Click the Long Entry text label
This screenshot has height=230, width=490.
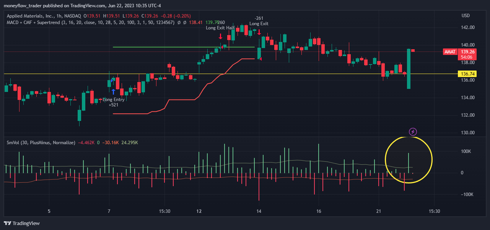click(x=114, y=100)
